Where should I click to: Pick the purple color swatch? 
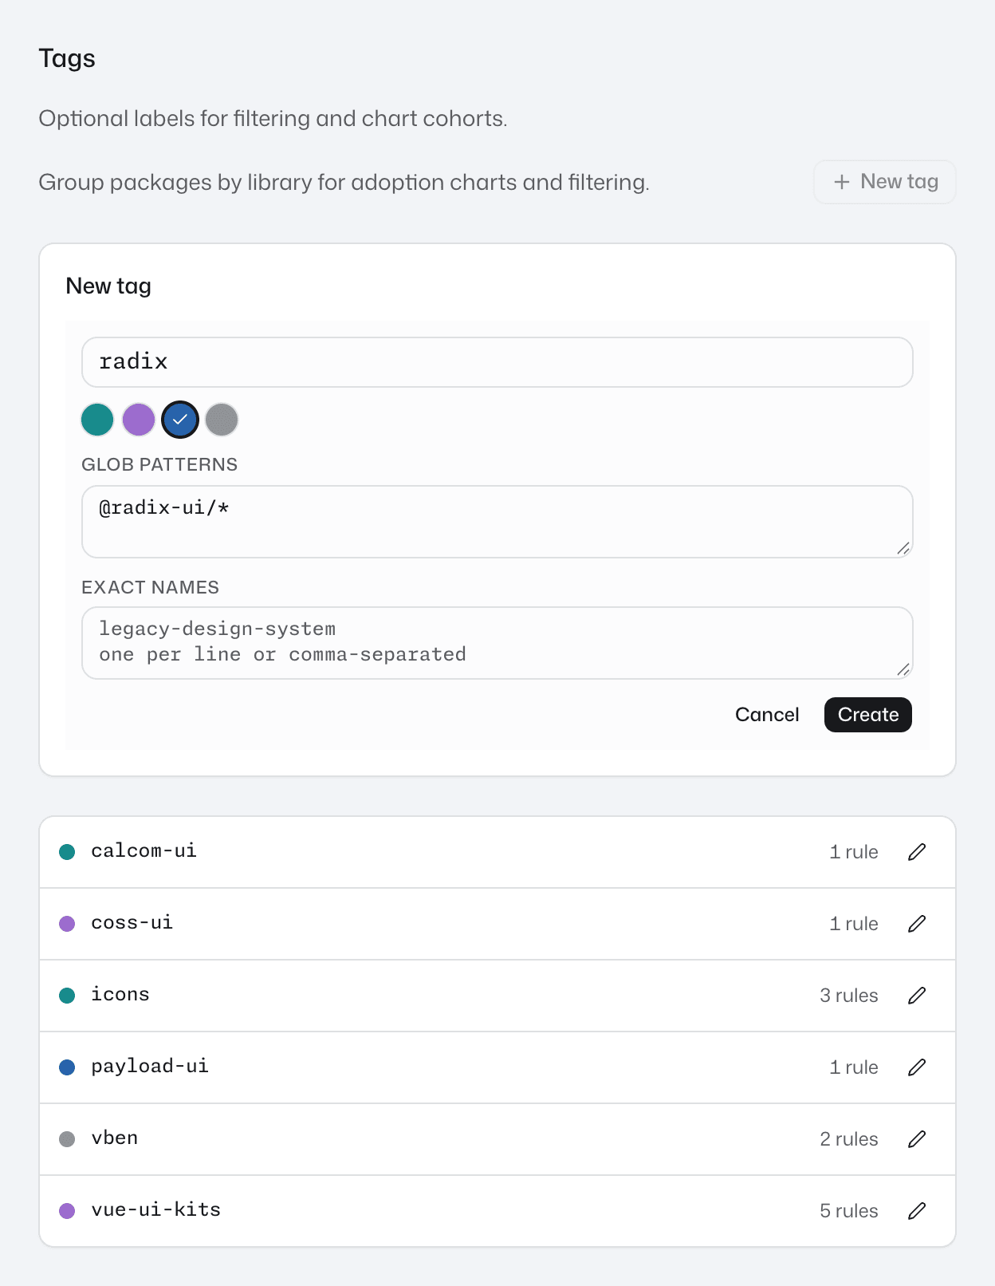click(139, 420)
